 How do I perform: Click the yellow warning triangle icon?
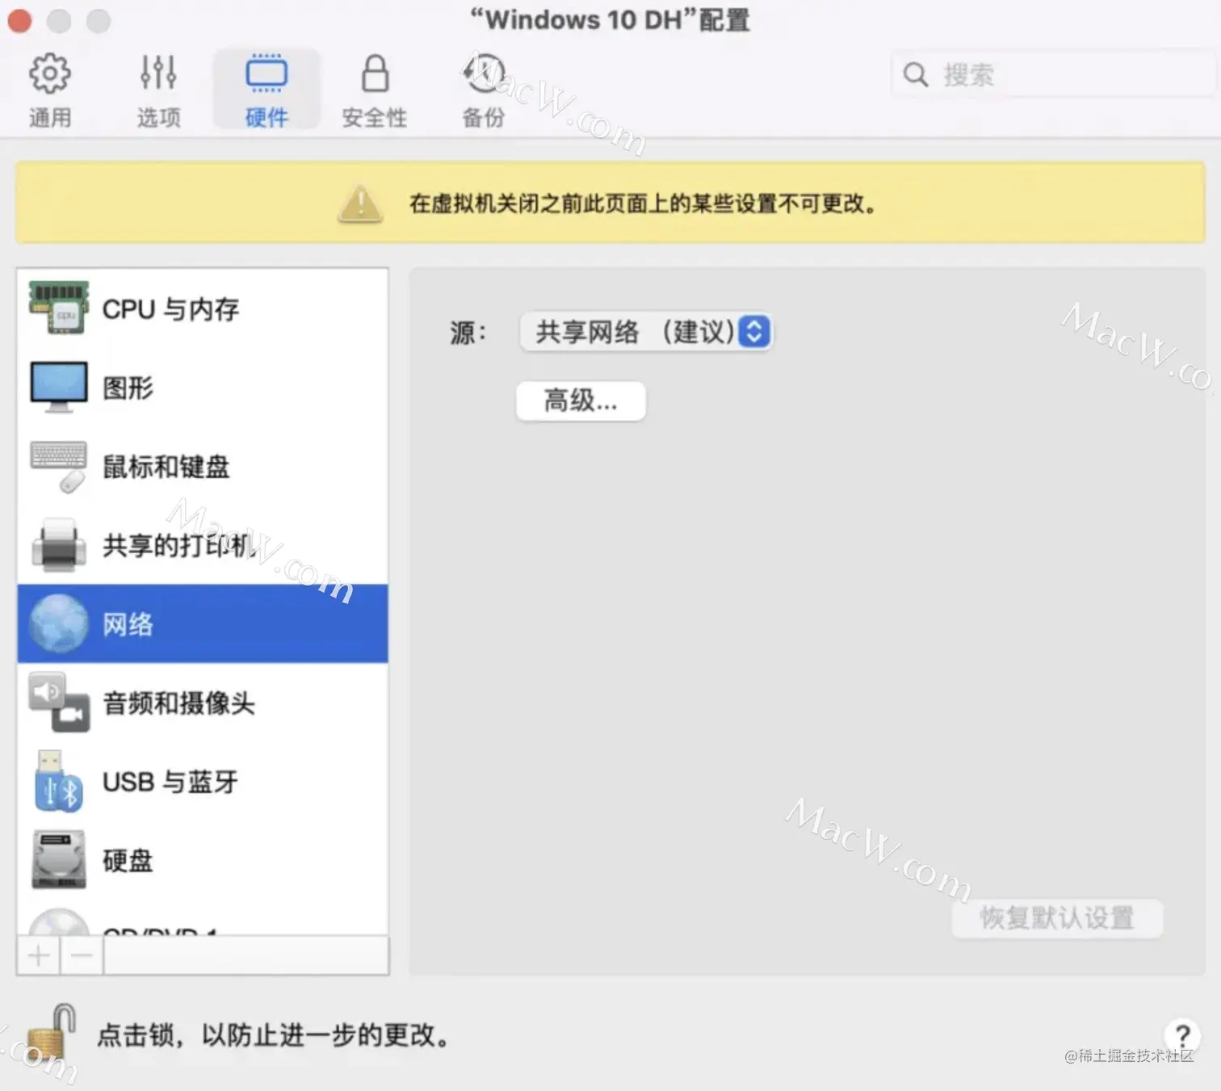(360, 203)
